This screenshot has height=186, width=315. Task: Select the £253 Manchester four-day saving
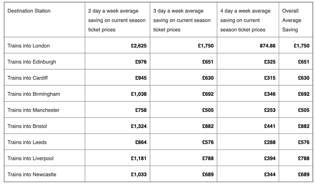coord(270,110)
